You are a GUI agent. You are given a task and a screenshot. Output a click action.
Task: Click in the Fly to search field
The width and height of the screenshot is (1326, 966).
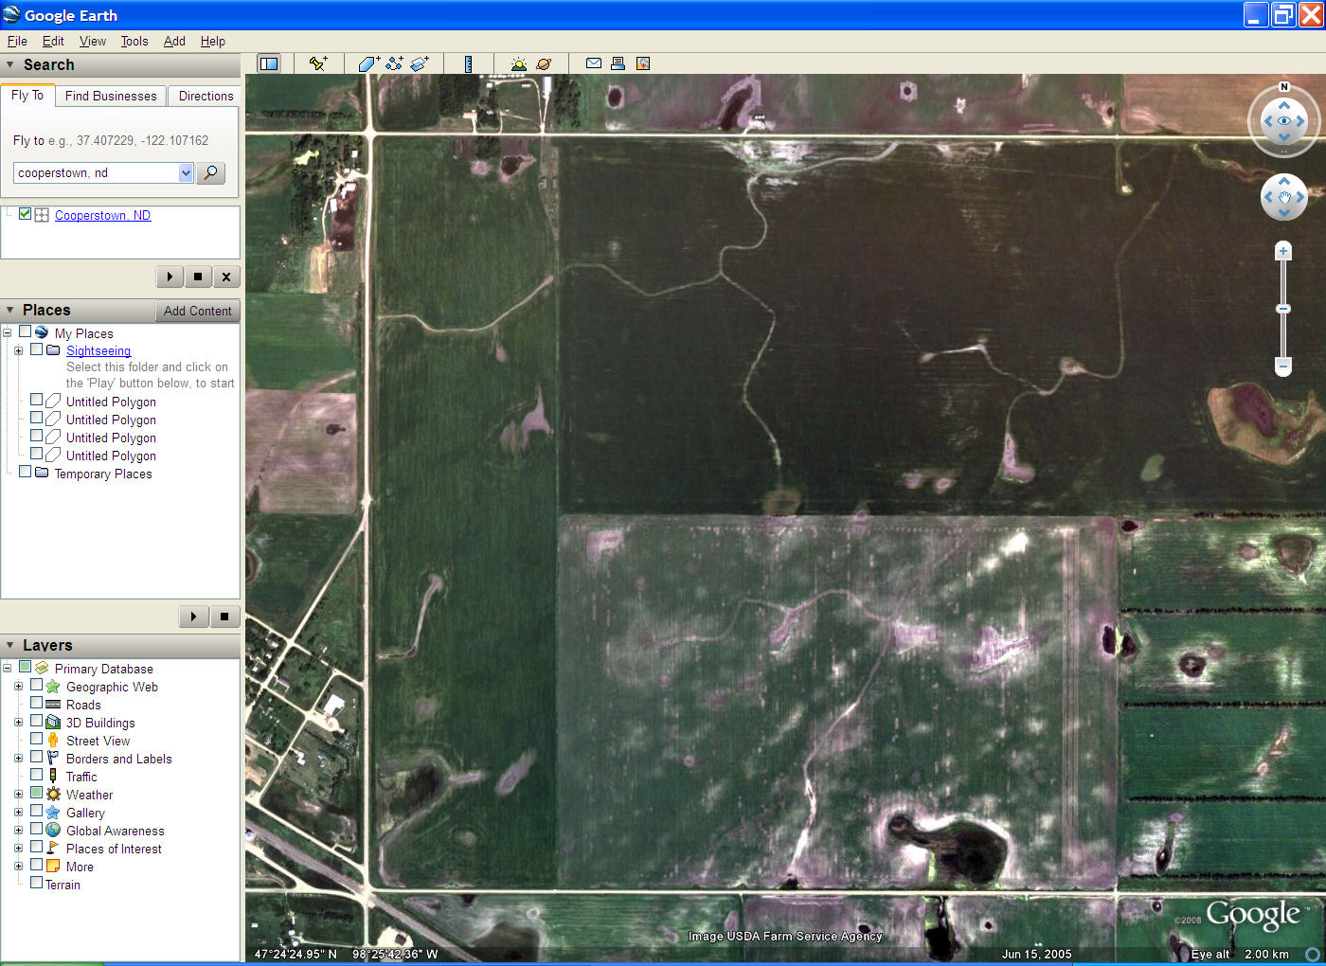point(96,172)
